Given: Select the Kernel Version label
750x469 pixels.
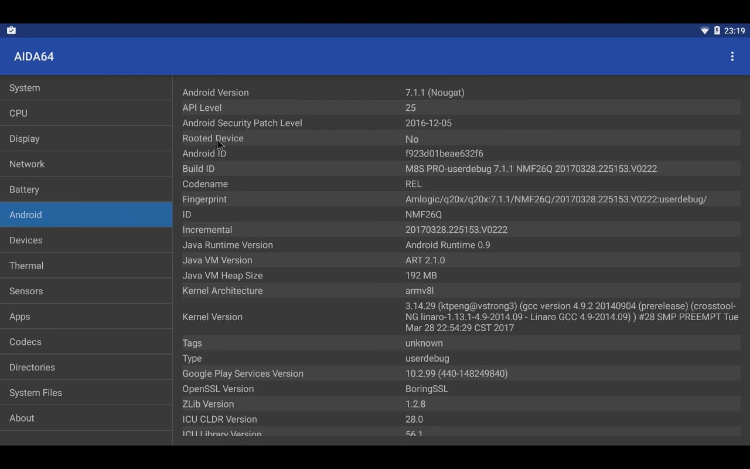Looking at the screenshot, I should tap(212, 317).
